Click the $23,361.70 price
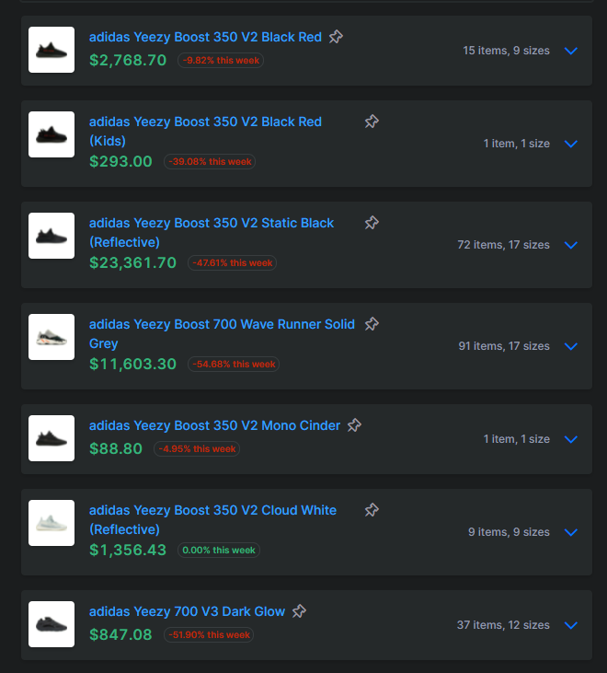This screenshot has width=607, height=673. pyautogui.click(x=132, y=263)
